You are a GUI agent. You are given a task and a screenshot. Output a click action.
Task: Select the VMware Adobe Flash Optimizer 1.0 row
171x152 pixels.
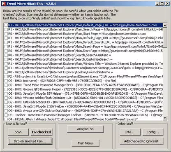(85, 98)
